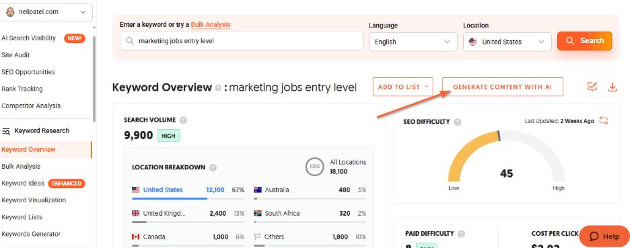Open the Add to List dropdown
Screen dimensions: 630x248
403,87
